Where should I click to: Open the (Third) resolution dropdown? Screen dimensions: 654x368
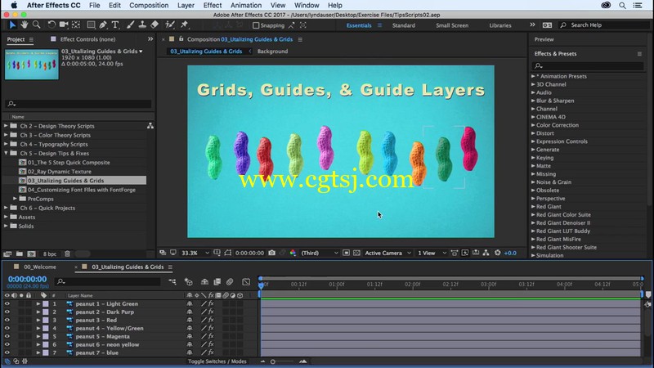tap(319, 253)
